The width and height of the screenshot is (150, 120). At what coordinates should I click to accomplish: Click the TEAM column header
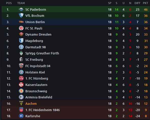21,3
